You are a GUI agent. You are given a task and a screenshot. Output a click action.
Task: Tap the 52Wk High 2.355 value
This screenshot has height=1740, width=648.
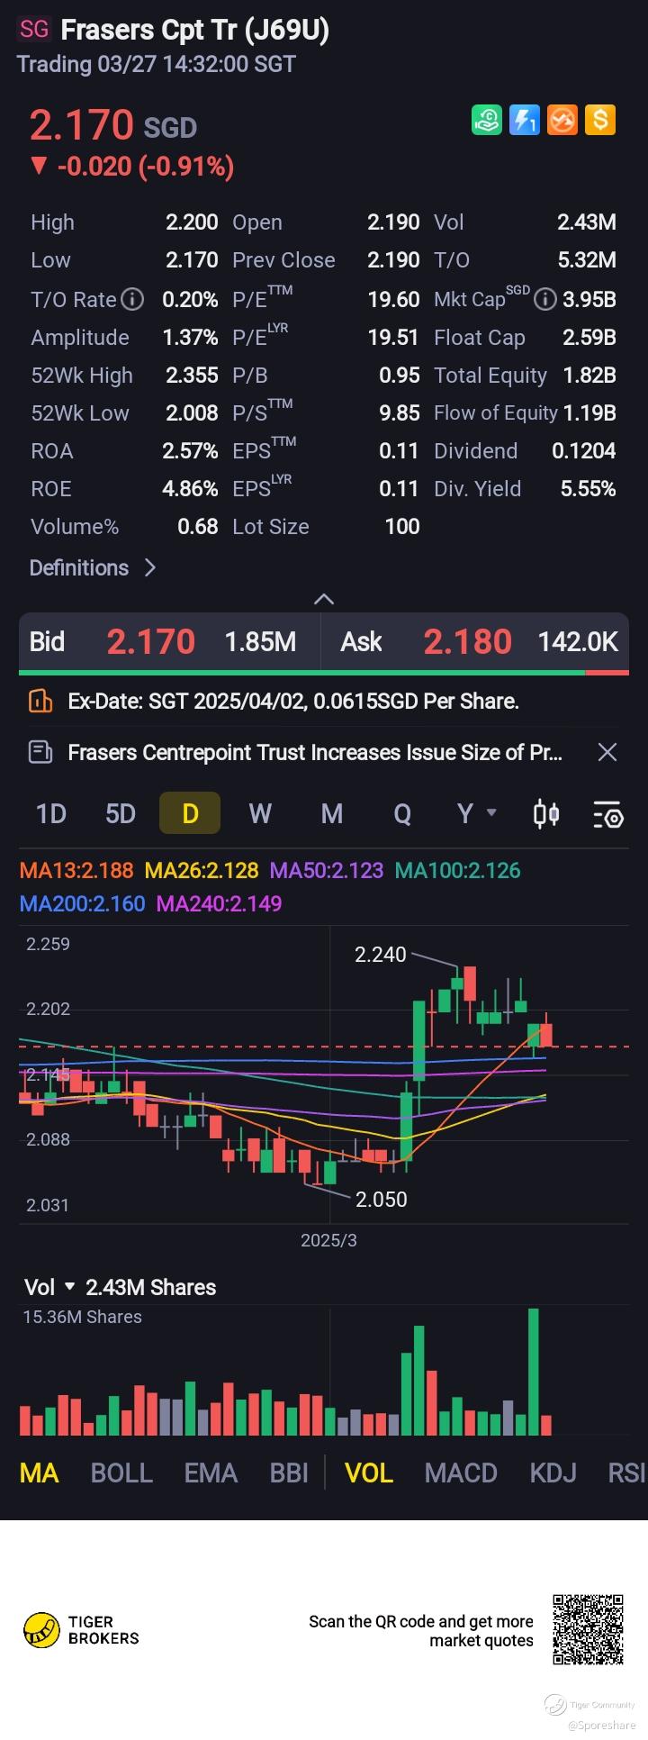tap(192, 375)
